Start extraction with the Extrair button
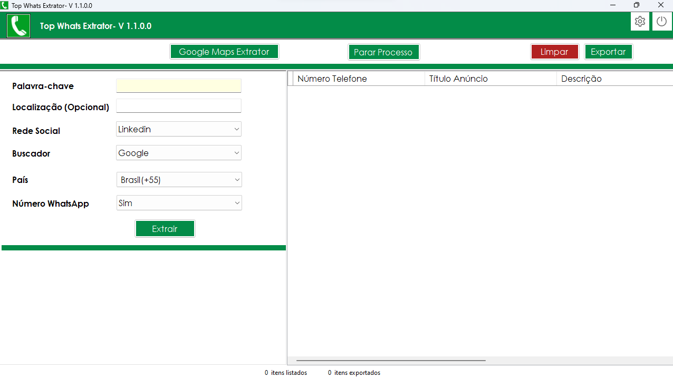The height and width of the screenshot is (378, 673). (165, 229)
